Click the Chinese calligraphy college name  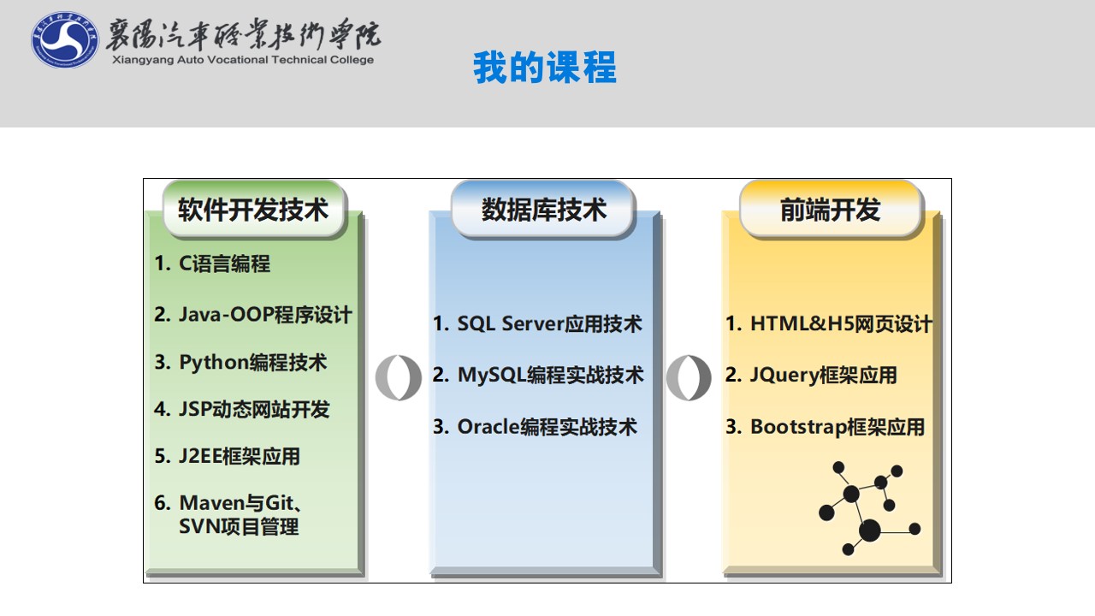(x=243, y=33)
